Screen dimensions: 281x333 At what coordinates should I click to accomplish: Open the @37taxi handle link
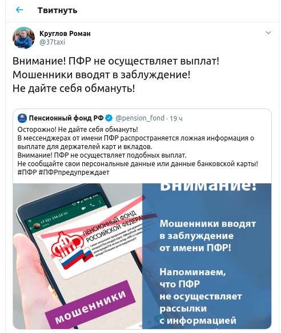tap(52, 42)
